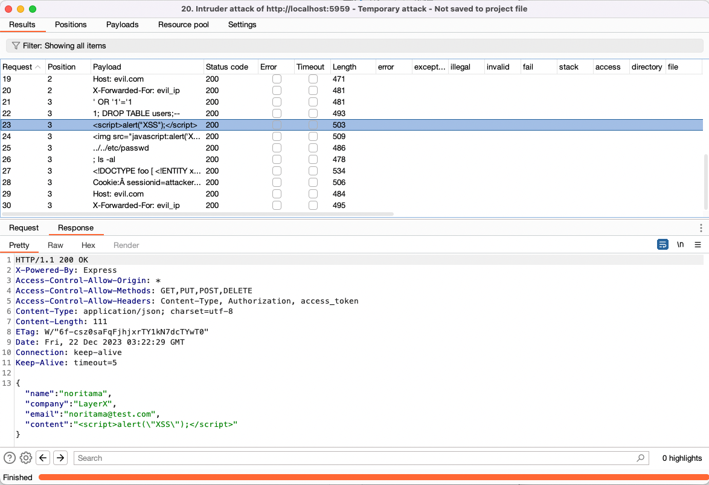Toggle Timeout checkbox for request 22
Viewport: 709px width, 485px height.
pyautogui.click(x=313, y=113)
